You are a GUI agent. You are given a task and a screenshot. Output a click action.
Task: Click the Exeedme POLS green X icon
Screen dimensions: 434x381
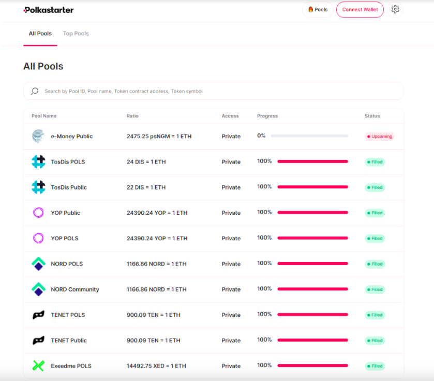pyautogui.click(x=38, y=366)
